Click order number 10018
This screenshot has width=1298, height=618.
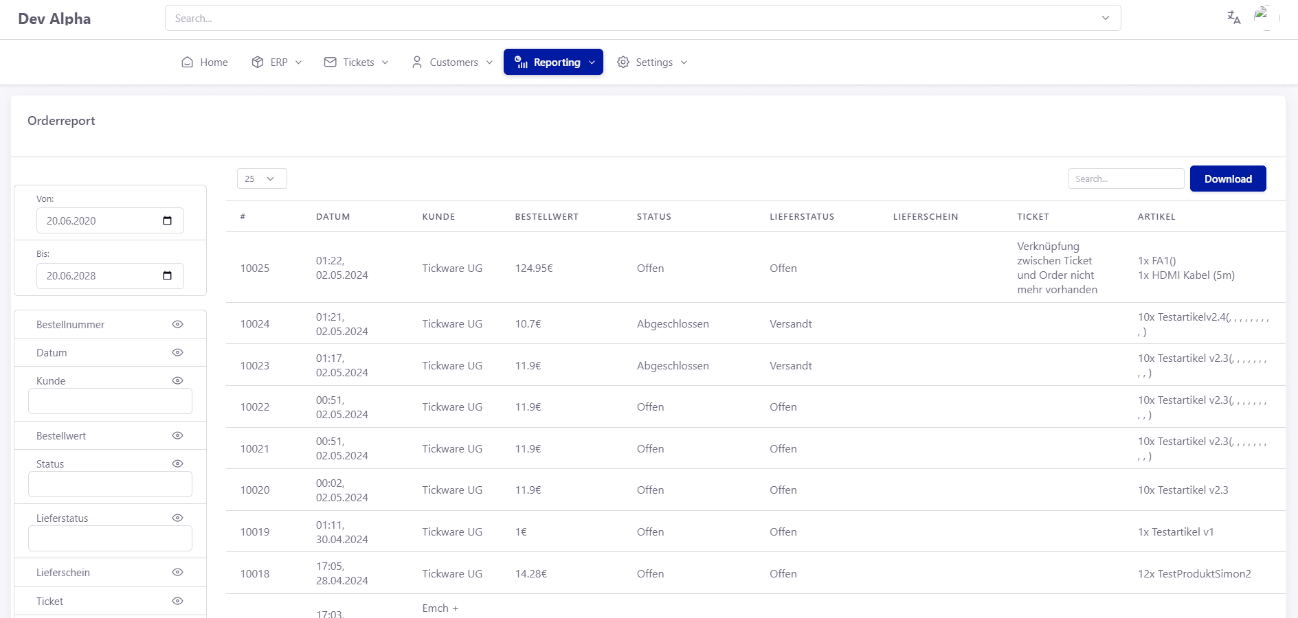[255, 573]
